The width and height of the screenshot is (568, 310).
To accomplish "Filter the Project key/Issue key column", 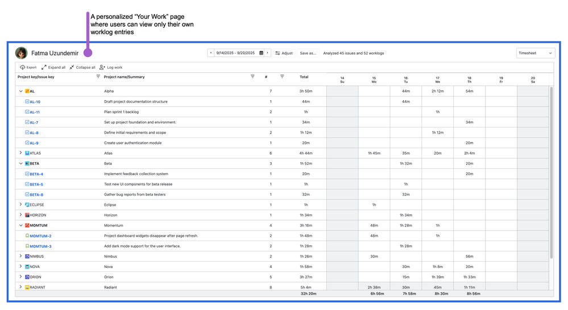I will 98,76.
